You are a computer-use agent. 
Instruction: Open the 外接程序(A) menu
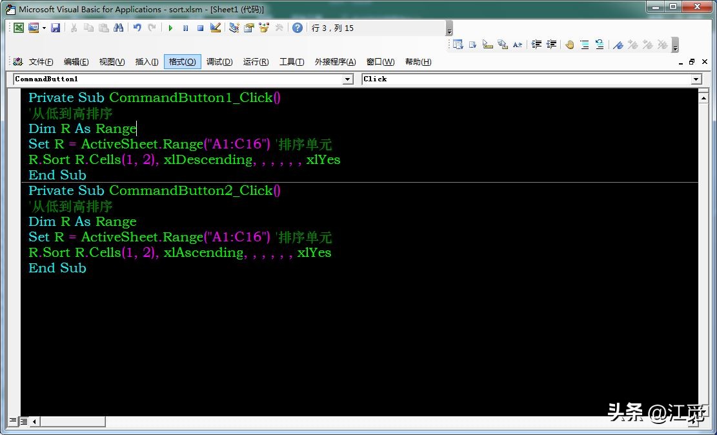[335, 62]
